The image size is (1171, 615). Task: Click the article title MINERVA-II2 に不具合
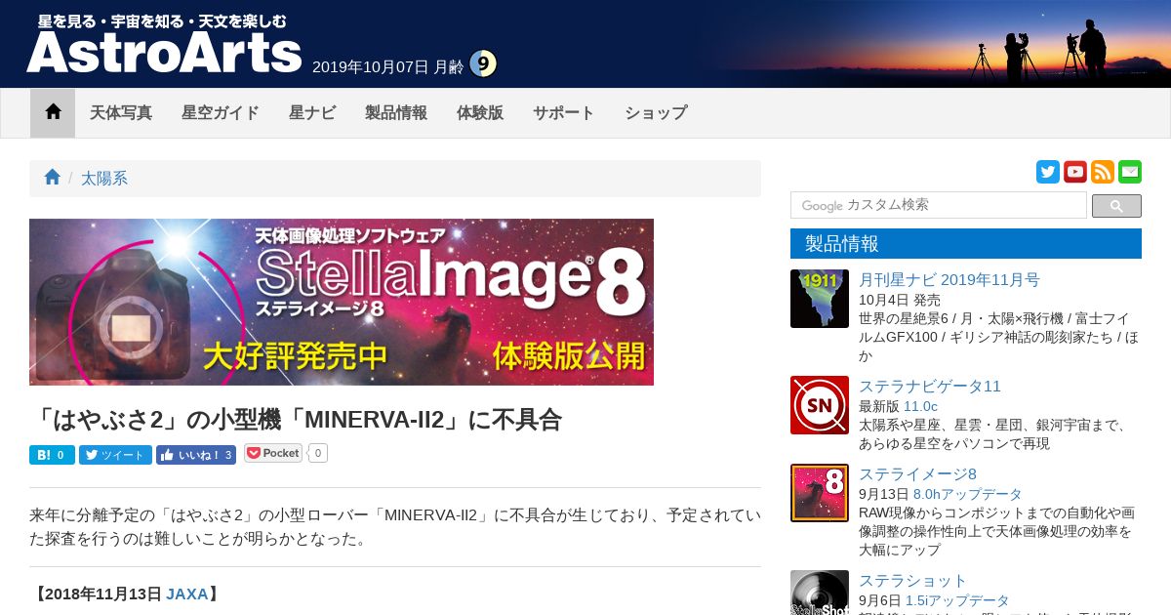point(297,420)
